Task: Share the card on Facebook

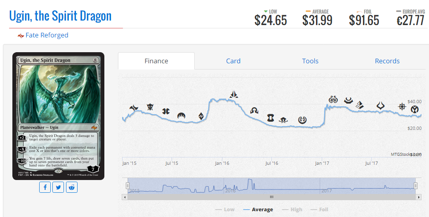Action: (45, 187)
